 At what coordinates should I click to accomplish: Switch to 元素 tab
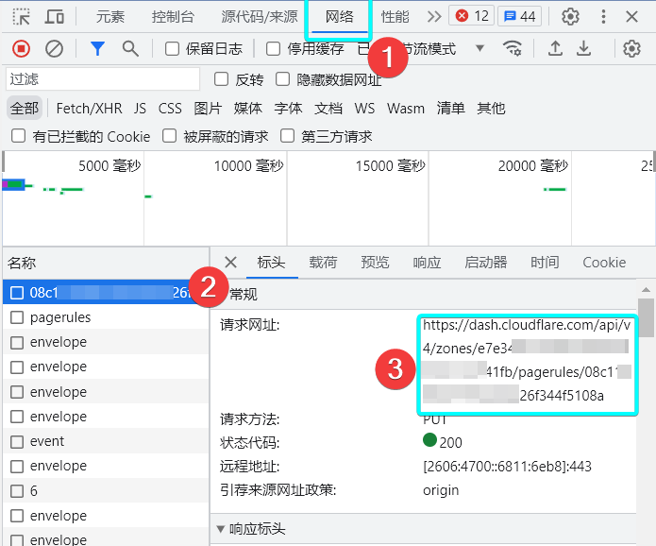(110, 17)
